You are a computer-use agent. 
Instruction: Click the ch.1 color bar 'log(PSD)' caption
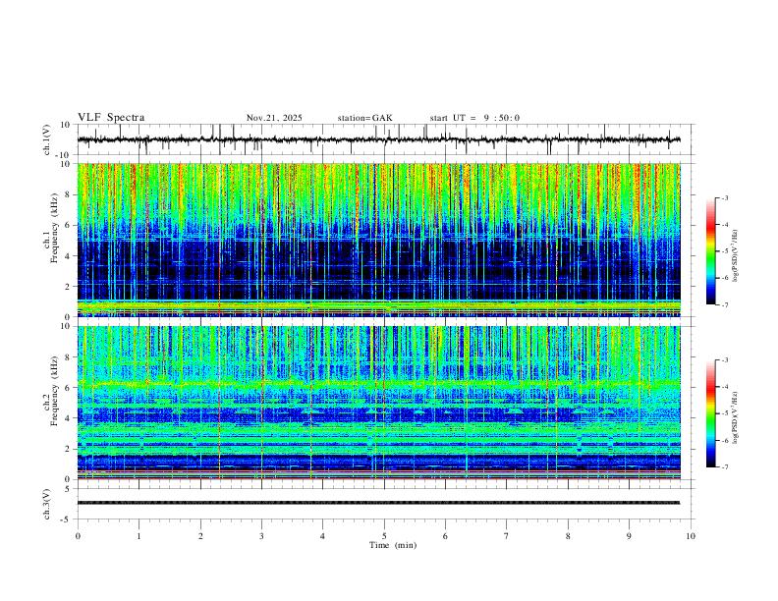point(735,256)
